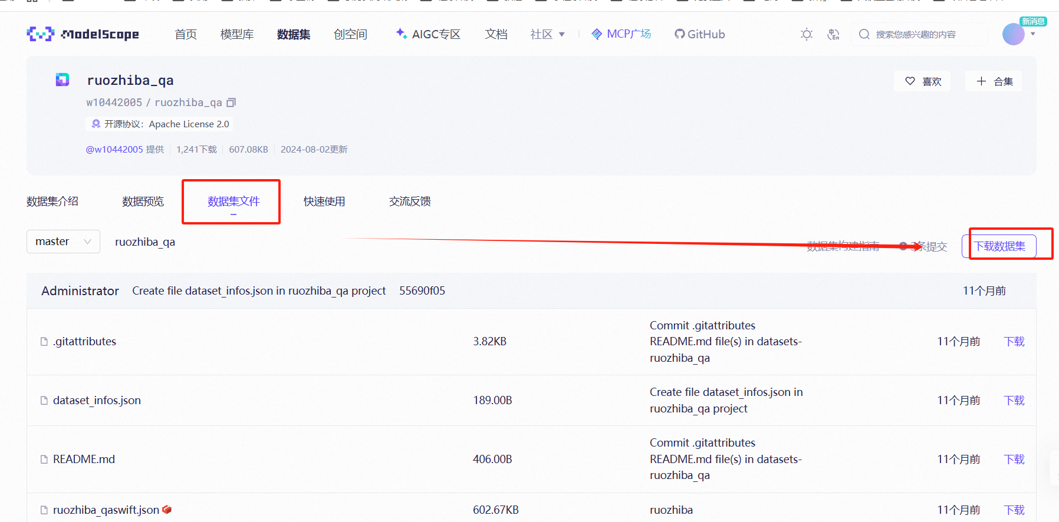Viewport: 1059px width, 522px height.
Task: Click the Apache License 2.0 tag
Action: click(159, 124)
